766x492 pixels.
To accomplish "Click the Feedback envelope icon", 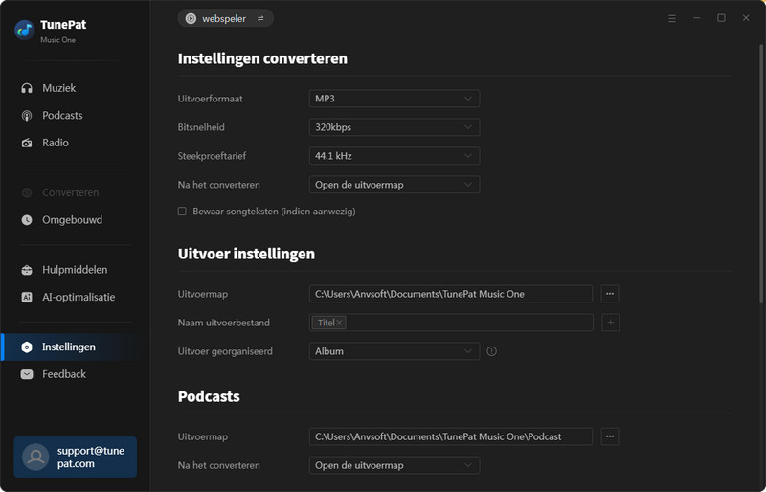I will coord(27,374).
